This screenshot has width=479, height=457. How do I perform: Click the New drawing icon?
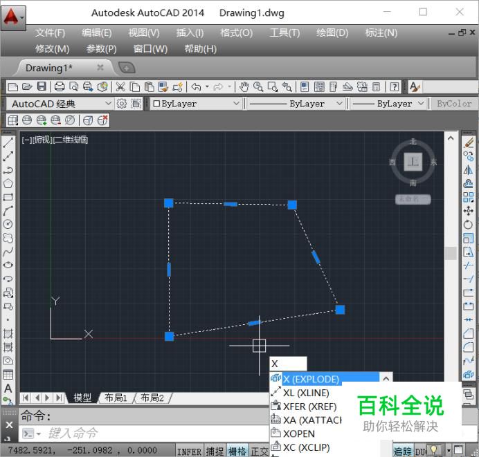[13, 87]
